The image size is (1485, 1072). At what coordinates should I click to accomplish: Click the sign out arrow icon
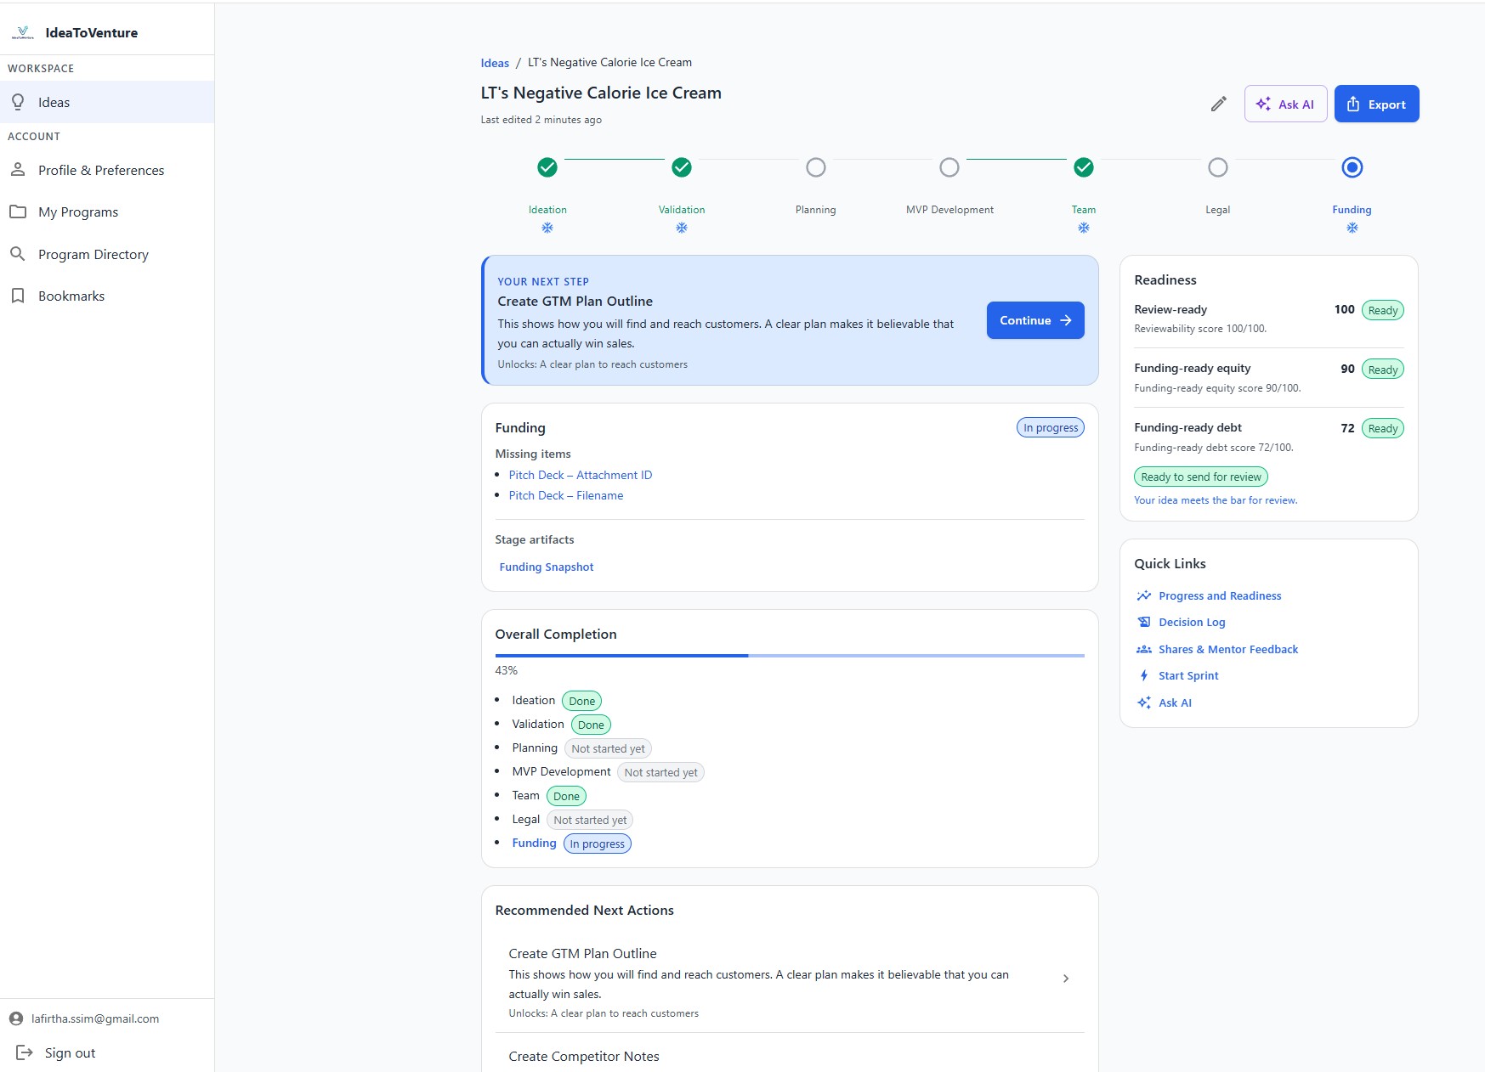point(25,1052)
